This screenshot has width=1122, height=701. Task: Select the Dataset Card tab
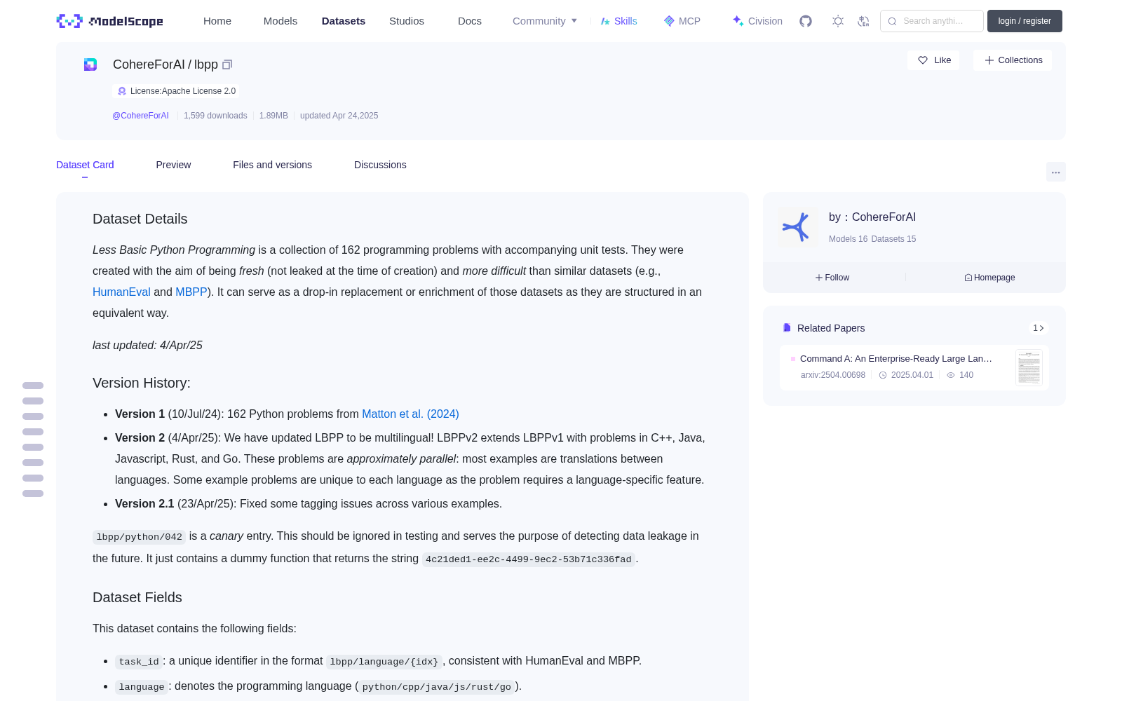(x=85, y=165)
